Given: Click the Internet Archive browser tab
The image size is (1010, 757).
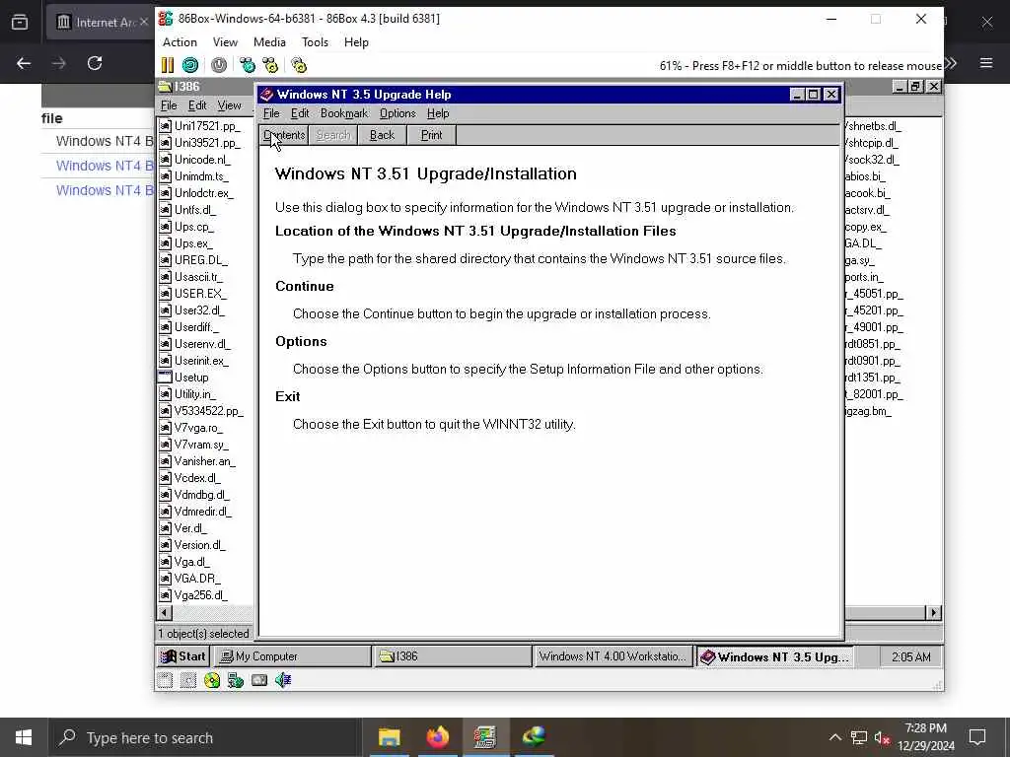Looking at the screenshot, I should (x=100, y=23).
